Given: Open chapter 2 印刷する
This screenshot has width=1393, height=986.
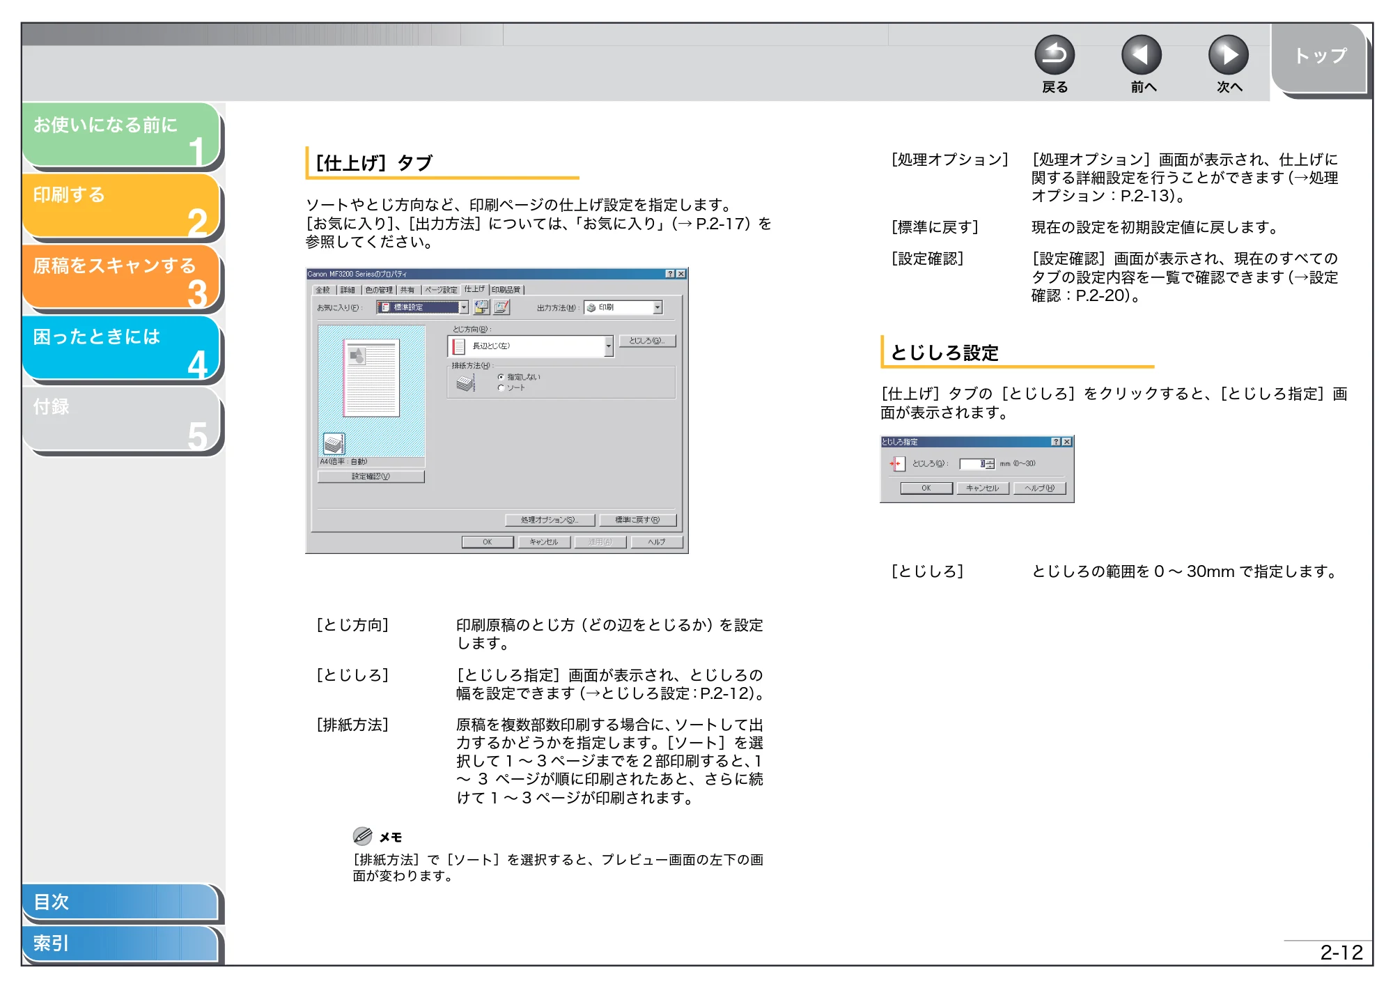Looking at the screenshot, I should (x=122, y=205).
